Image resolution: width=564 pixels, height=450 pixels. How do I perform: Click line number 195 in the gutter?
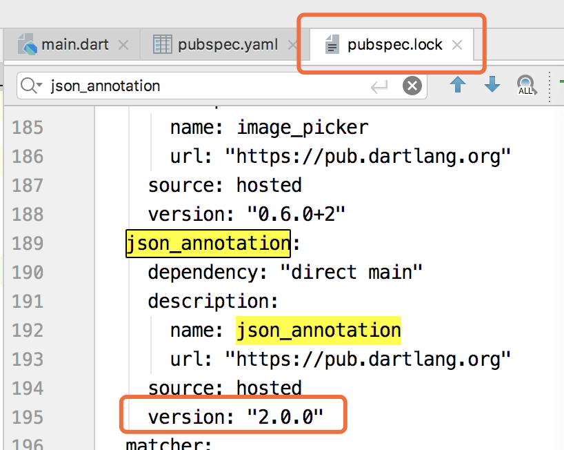28,418
